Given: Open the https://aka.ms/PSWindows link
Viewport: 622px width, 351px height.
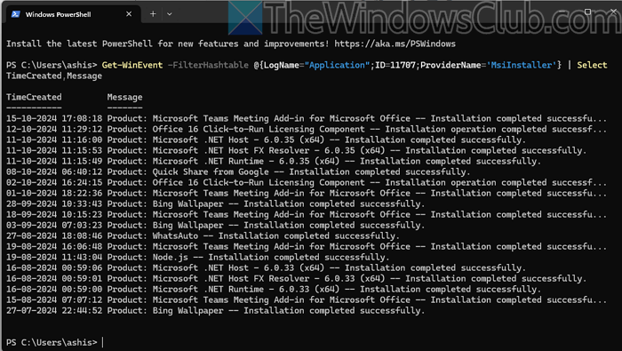Looking at the screenshot, I should [395, 44].
